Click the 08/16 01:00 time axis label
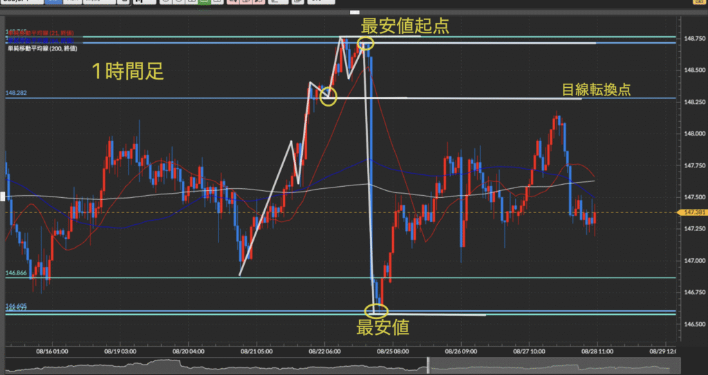This screenshot has height=375, width=708. (x=53, y=351)
